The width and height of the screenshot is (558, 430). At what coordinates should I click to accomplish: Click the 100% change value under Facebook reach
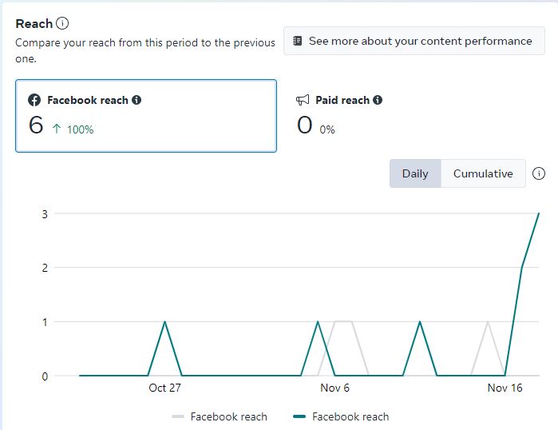(80, 129)
